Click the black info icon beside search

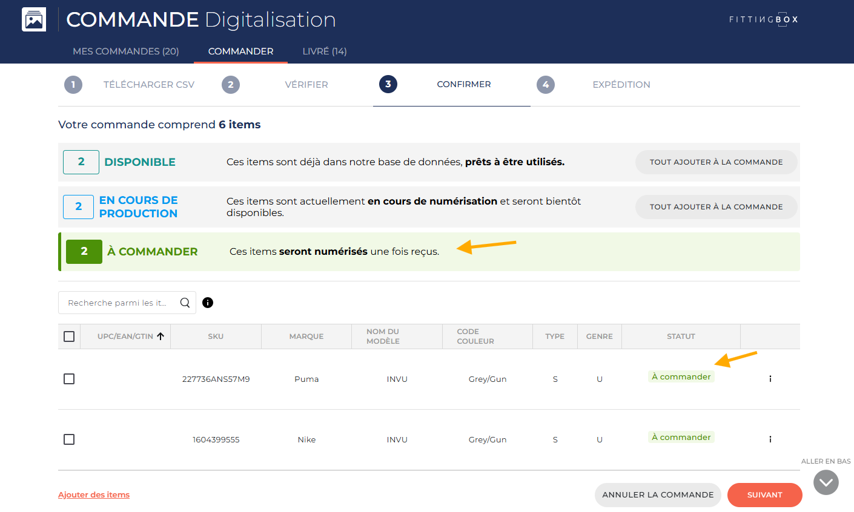(208, 303)
